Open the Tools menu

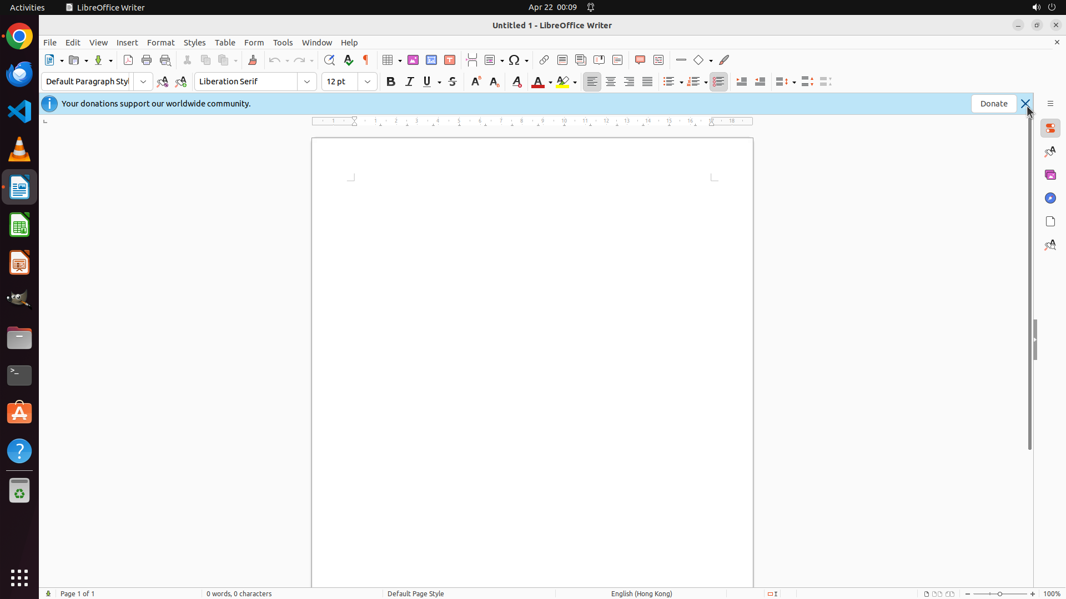283,43
